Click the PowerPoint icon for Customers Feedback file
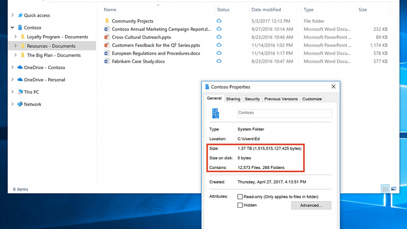The height and width of the screenshot is (229, 407). point(106,45)
